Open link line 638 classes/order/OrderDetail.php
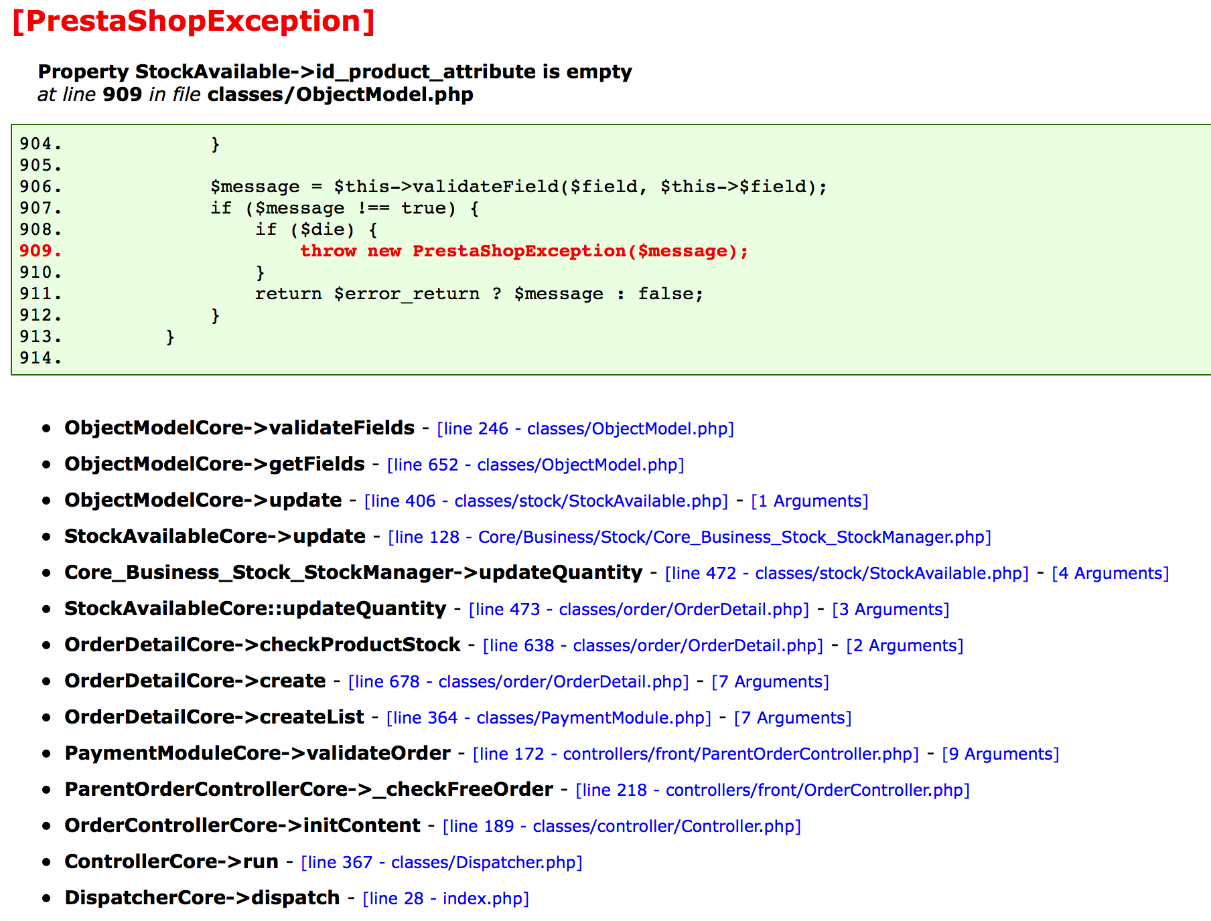 (x=653, y=646)
